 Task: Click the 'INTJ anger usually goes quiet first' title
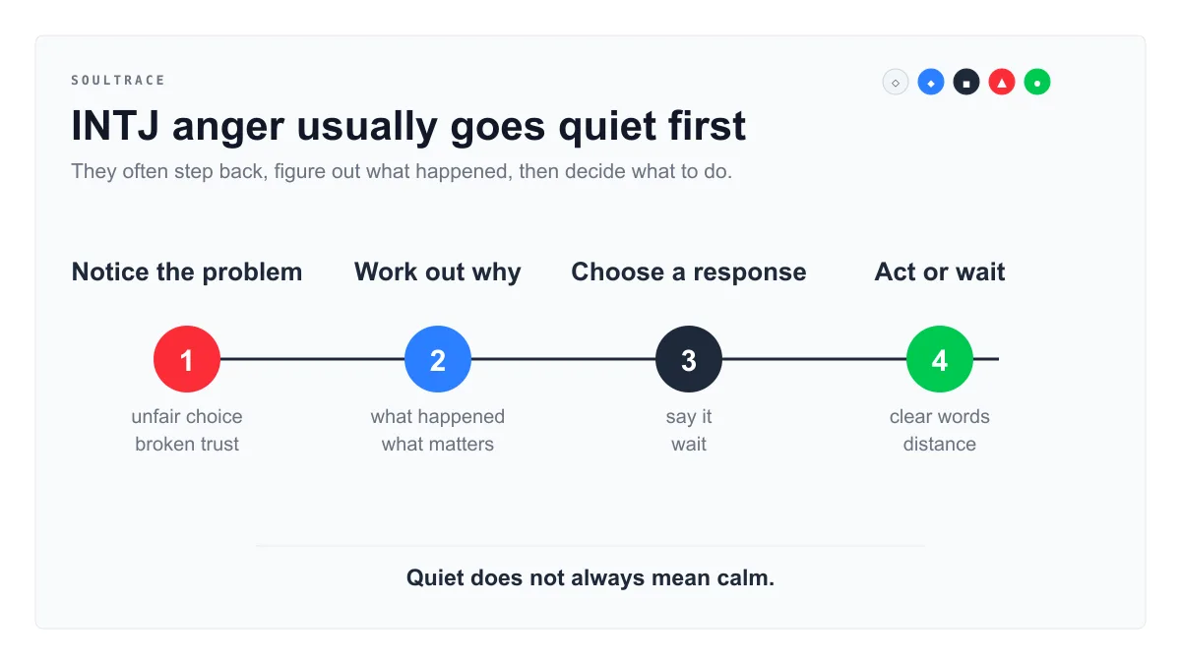click(408, 127)
